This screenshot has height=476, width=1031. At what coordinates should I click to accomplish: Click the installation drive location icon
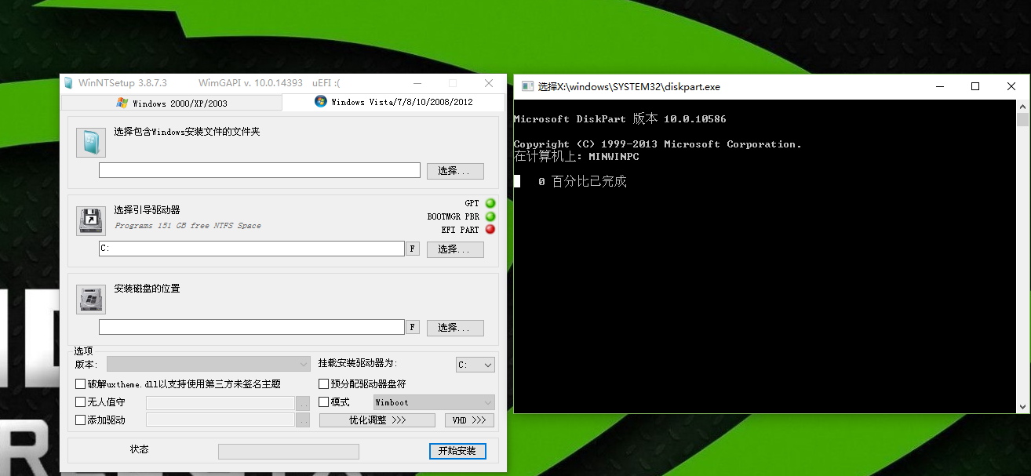point(90,300)
